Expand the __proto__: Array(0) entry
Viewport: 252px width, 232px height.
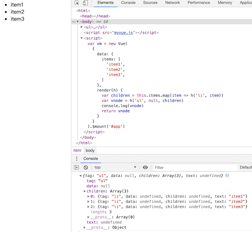pyautogui.click(x=88, y=217)
